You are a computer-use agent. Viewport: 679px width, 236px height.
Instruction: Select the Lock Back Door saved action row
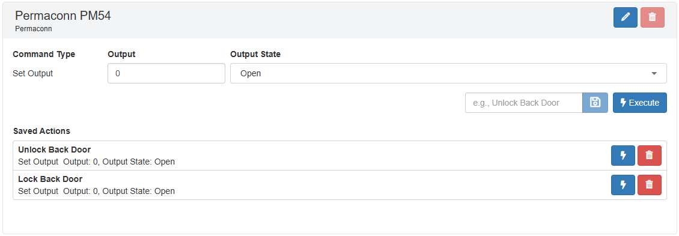tap(340, 185)
